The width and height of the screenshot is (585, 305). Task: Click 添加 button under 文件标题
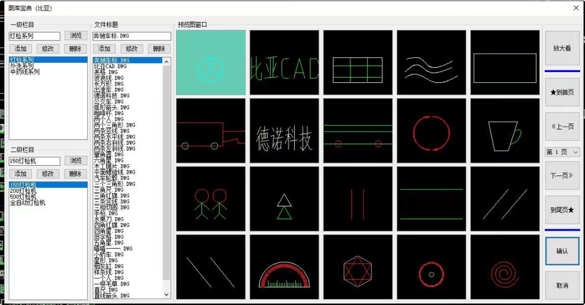tap(104, 49)
